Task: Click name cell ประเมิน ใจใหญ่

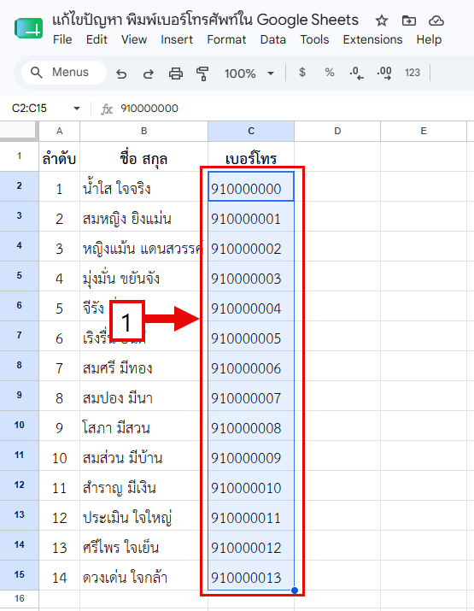Action: click(143, 515)
